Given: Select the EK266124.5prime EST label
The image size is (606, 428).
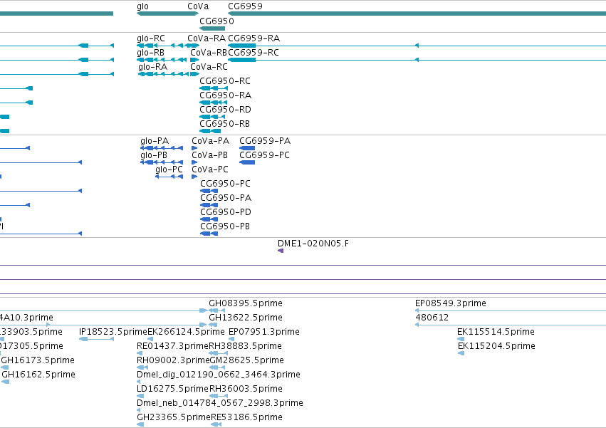Looking at the screenshot, I should pos(186,332).
